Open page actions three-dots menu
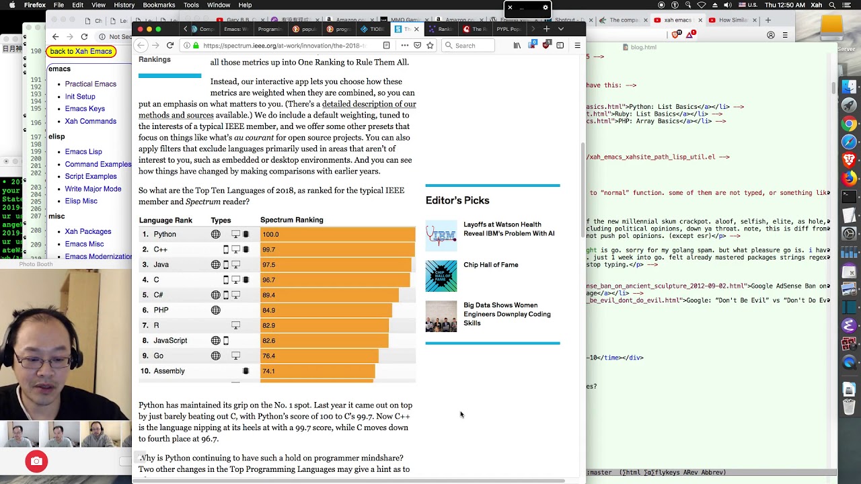The image size is (861, 484). coord(404,45)
